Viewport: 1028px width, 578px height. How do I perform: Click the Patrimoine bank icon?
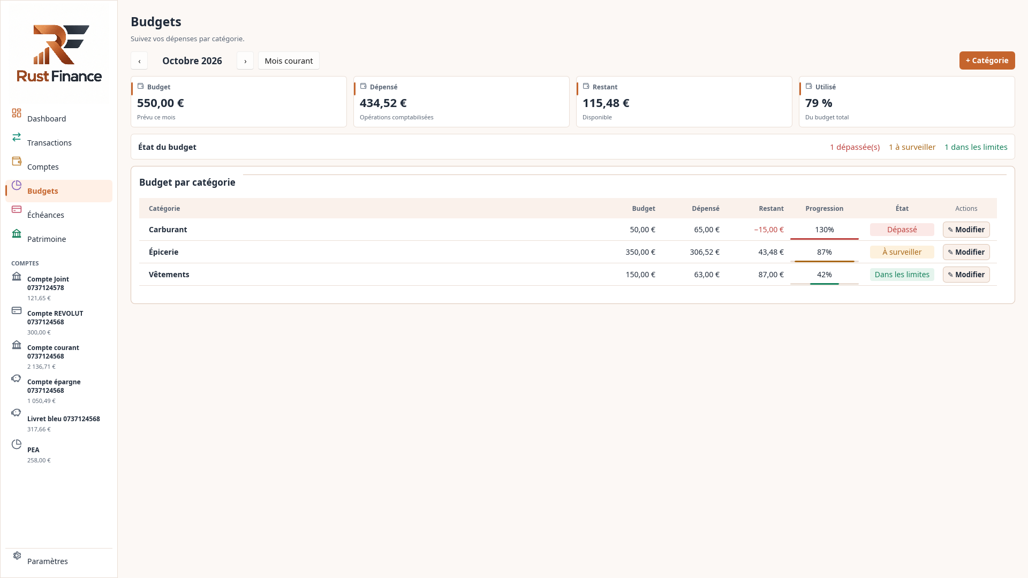pyautogui.click(x=17, y=233)
